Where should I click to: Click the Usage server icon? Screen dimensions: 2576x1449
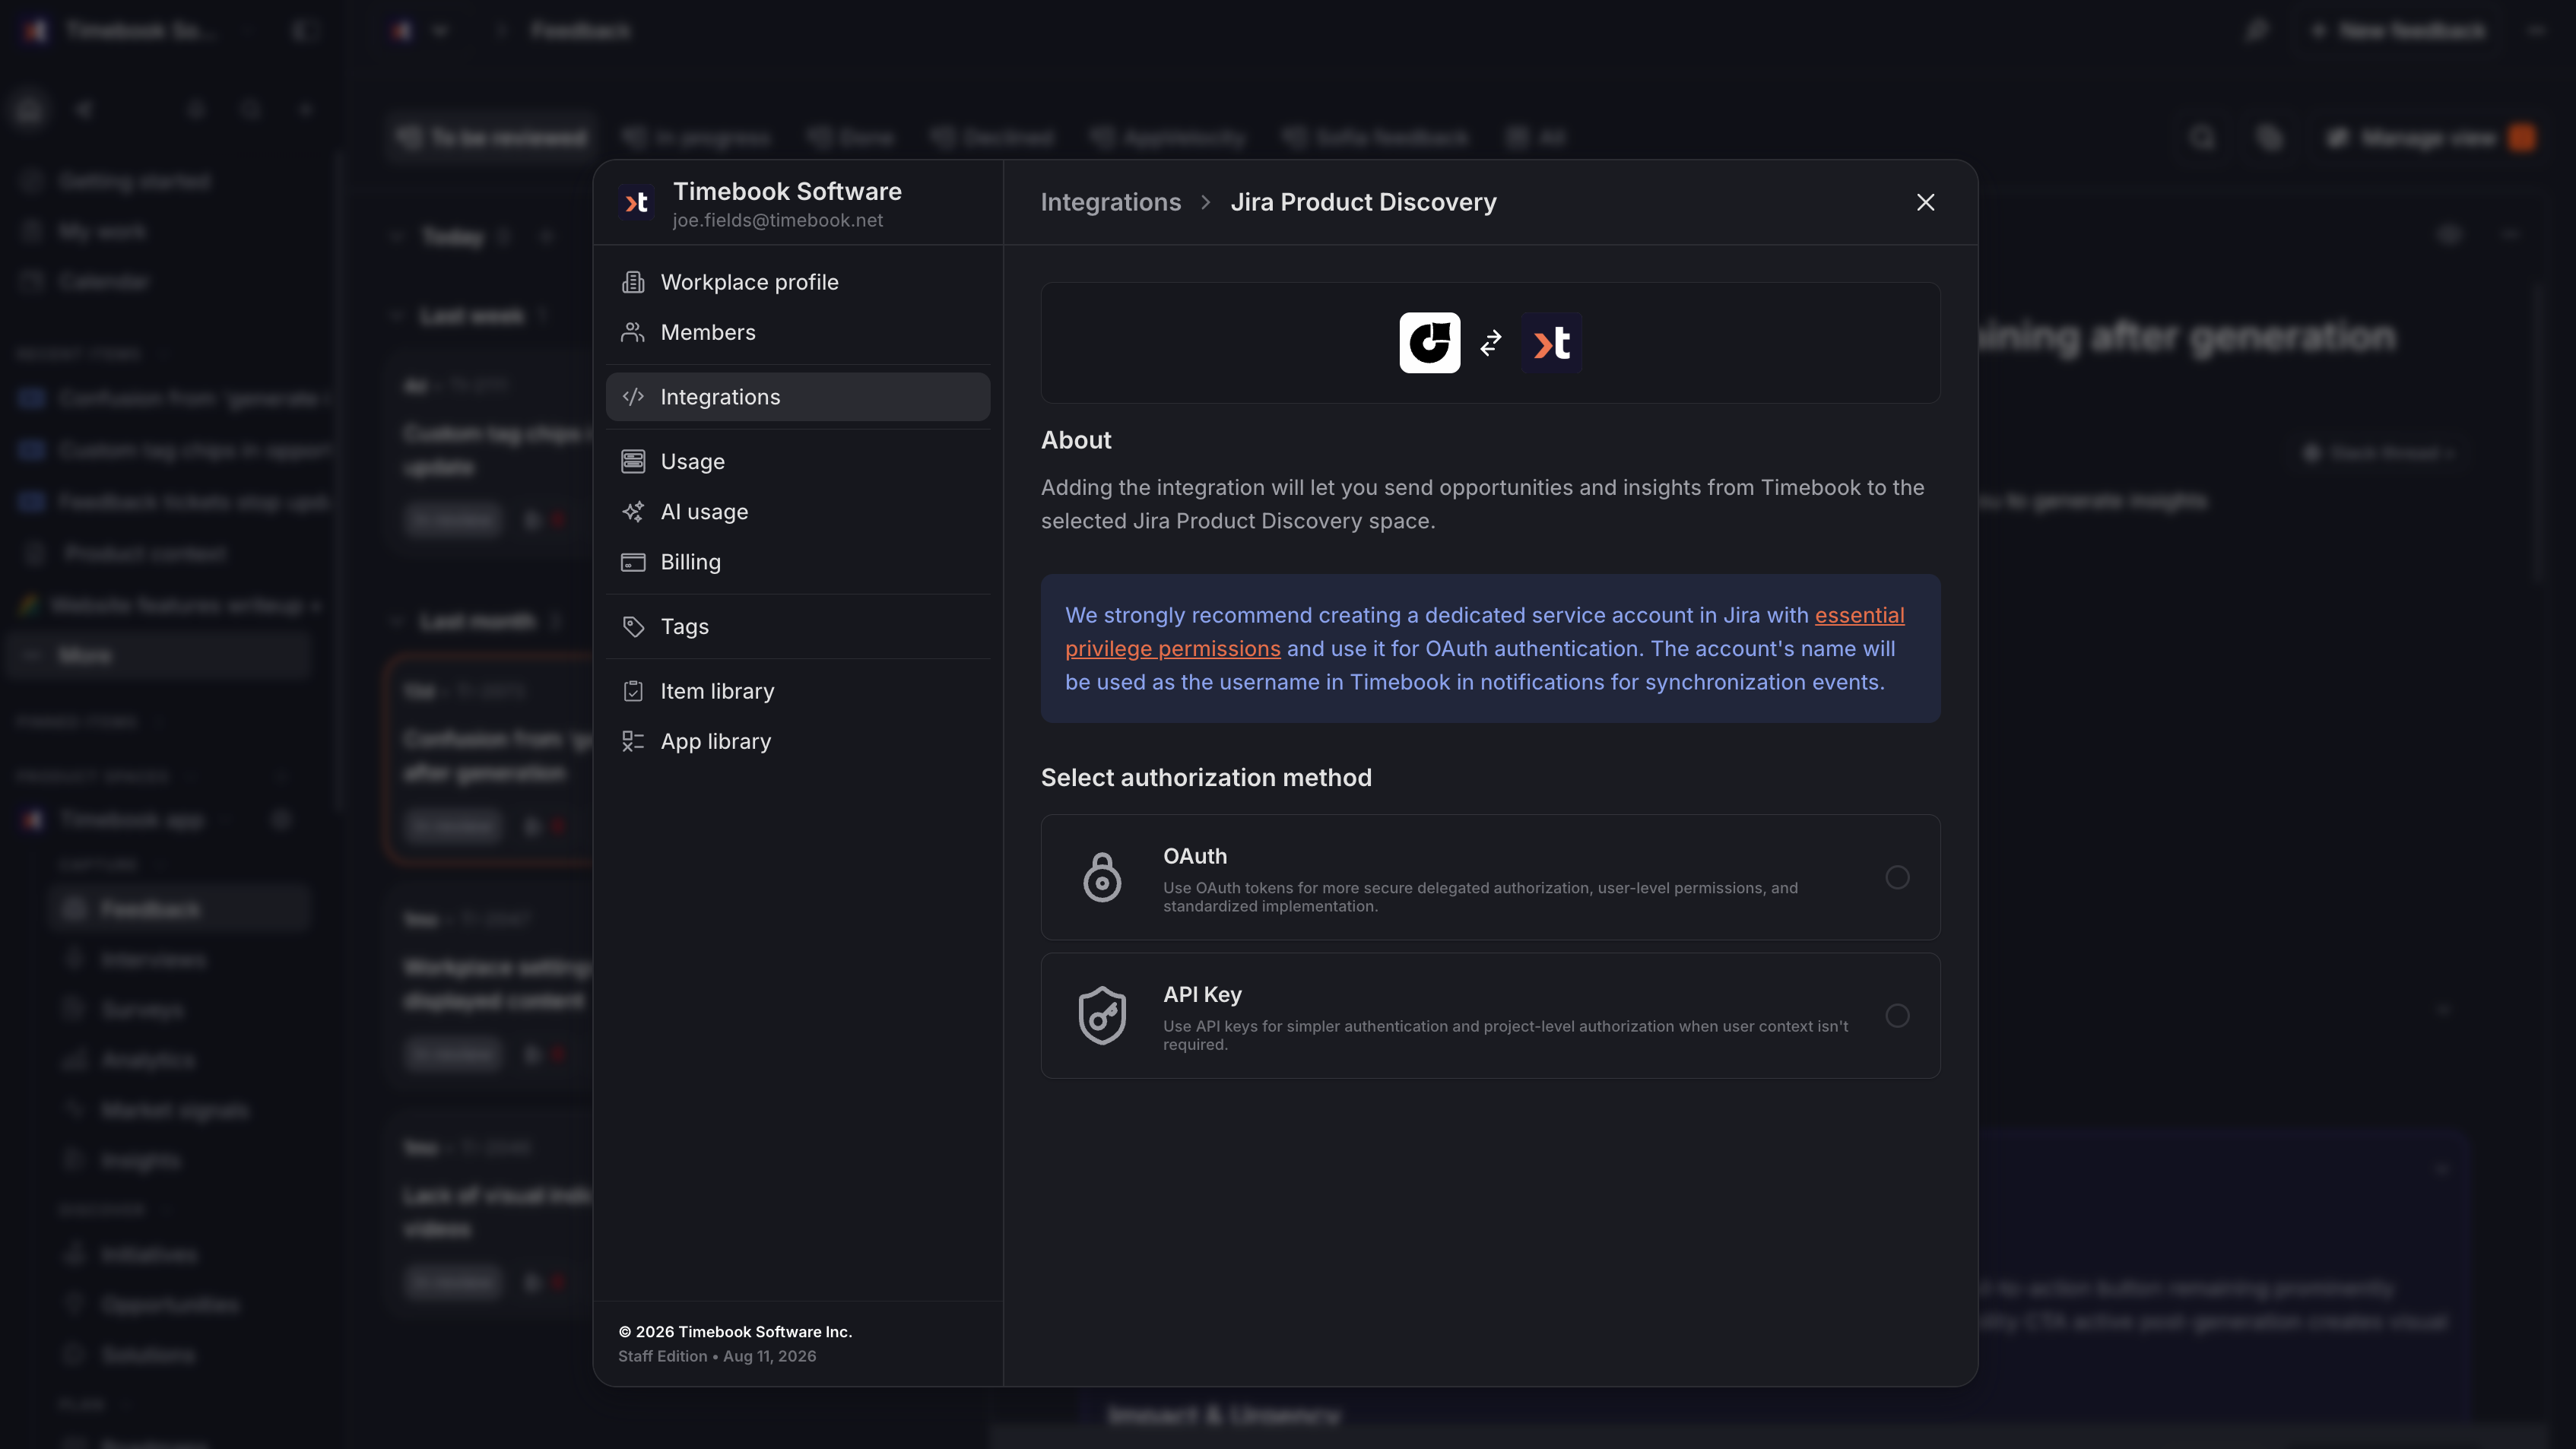(x=633, y=461)
